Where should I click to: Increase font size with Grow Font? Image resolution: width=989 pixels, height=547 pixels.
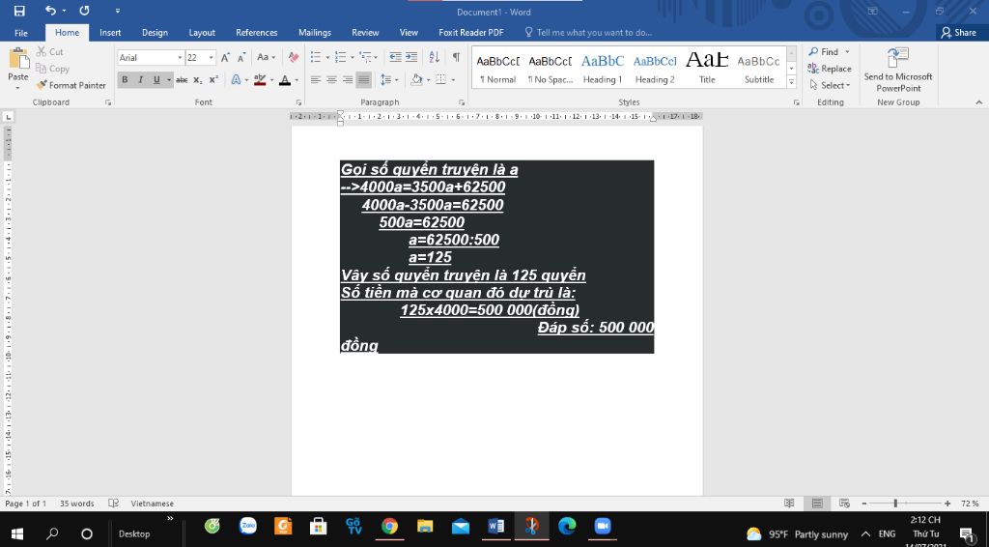point(225,57)
